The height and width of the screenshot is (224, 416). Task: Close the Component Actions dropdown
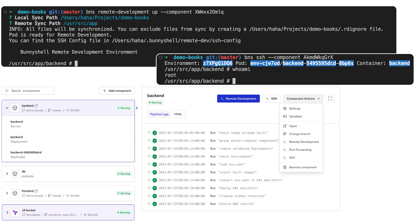[303, 98]
